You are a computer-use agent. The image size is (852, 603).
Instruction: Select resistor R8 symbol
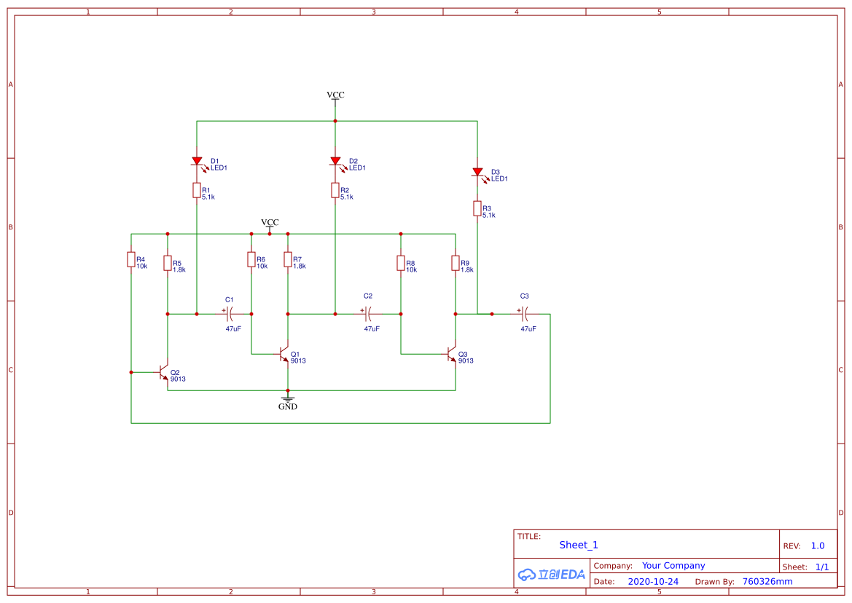400,263
